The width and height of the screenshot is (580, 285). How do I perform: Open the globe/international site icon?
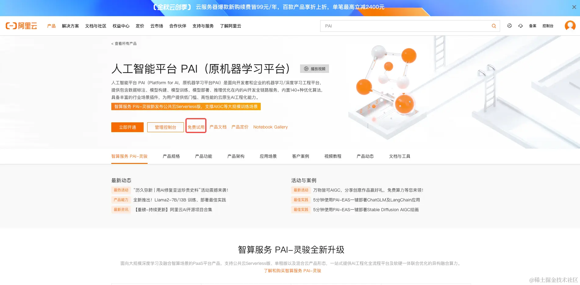(x=510, y=26)
